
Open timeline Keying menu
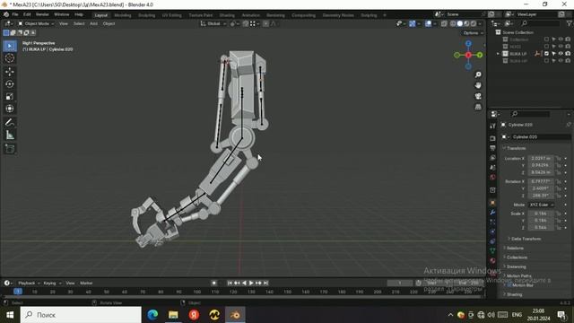coord(52,284)
